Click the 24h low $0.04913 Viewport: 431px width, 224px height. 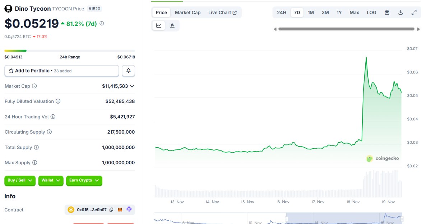pyautogui.click(x=13, y=57)
